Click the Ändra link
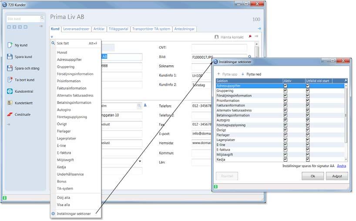 (x=342, y=166)
